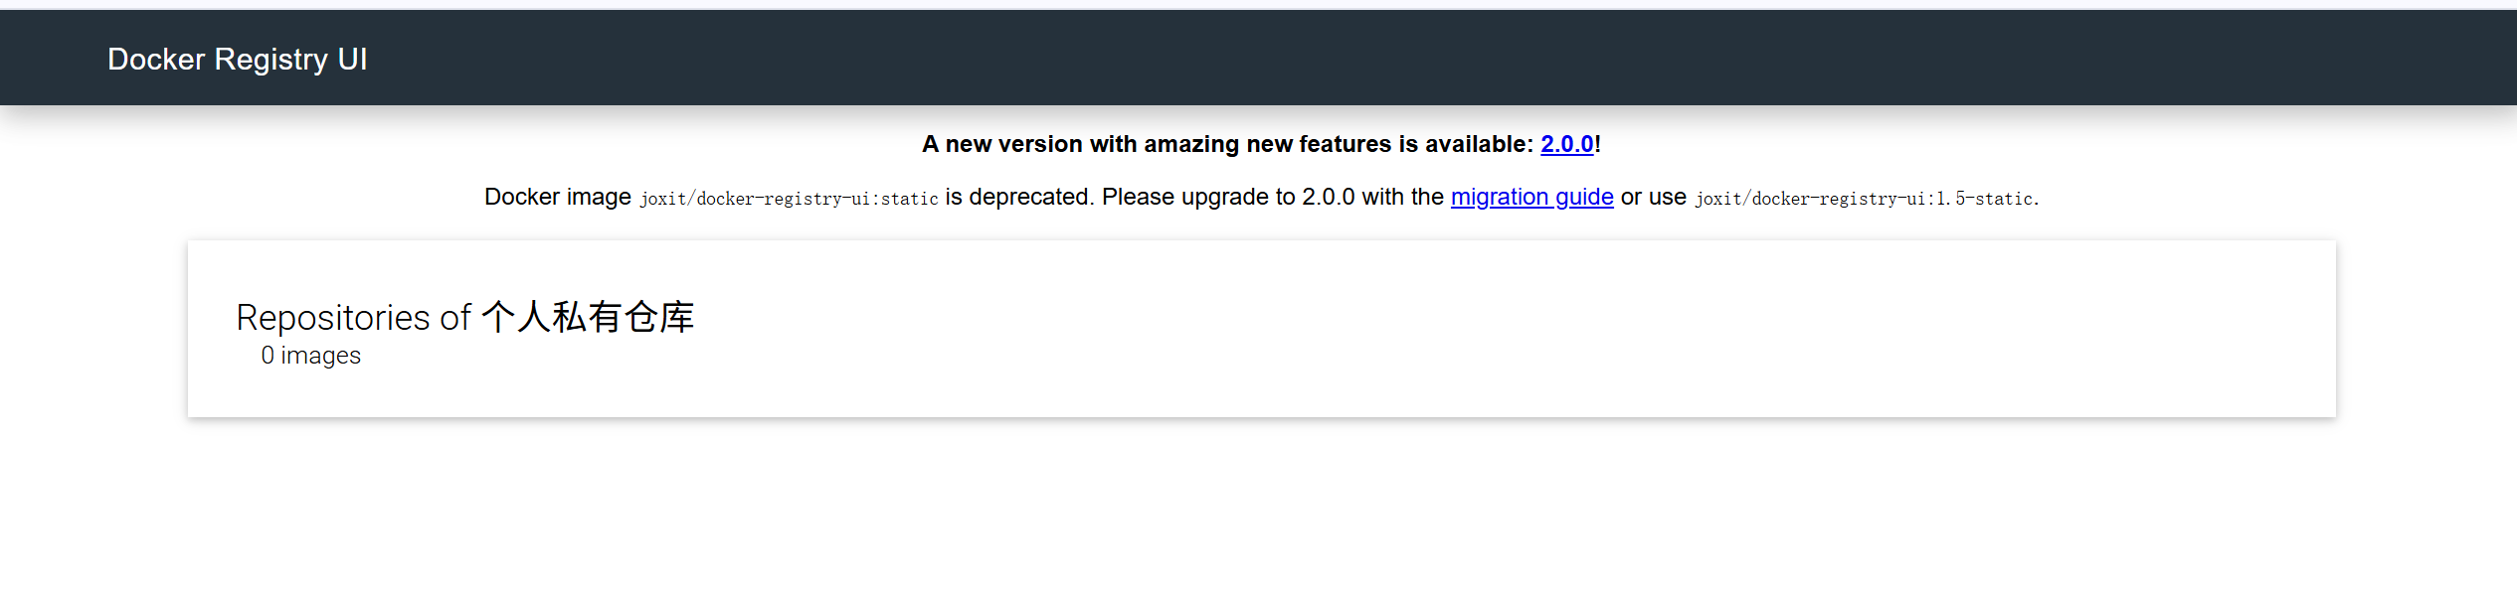Click the word images under Repositories heading
This screenshot has height=594, width=2517.
tap(320, 356)
